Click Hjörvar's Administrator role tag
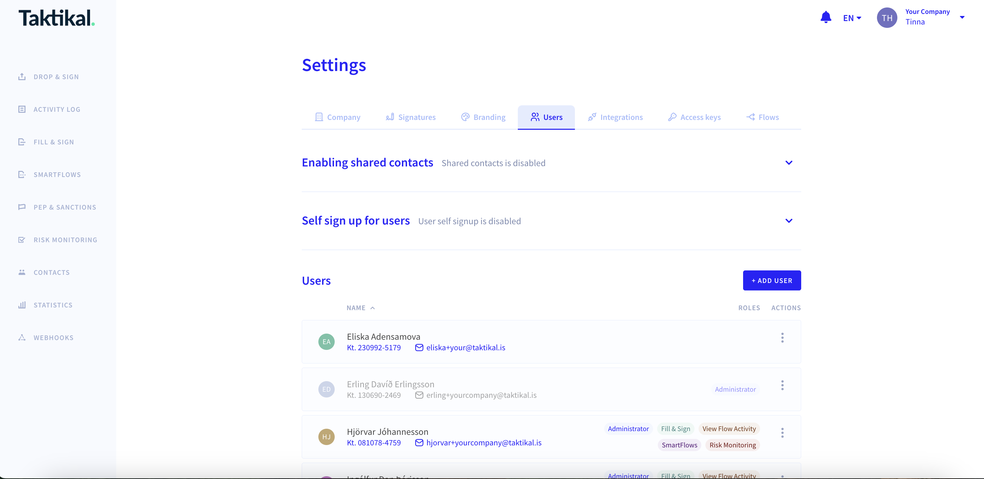This screenshot has height=479, width=984. pos(628,429)
